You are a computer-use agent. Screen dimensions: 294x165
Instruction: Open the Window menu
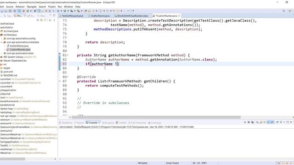click(x=68, y=6)
